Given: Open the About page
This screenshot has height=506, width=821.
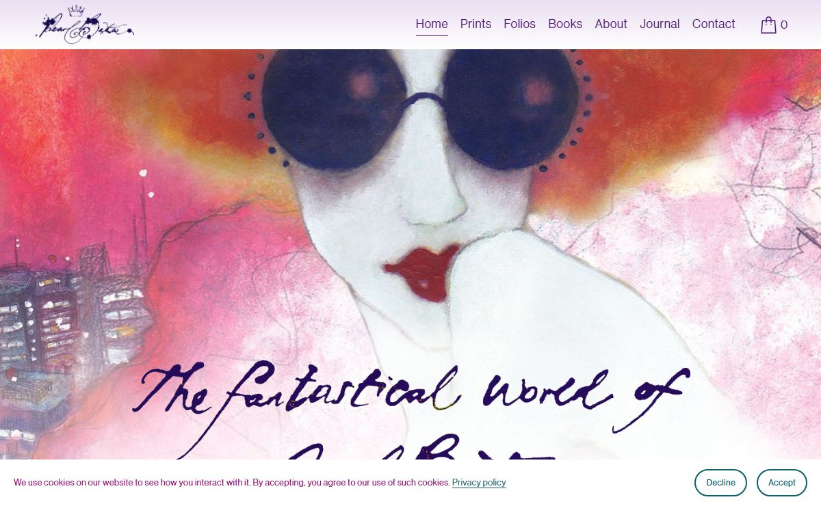Looking at the screenshot, I should coord(611,24).
